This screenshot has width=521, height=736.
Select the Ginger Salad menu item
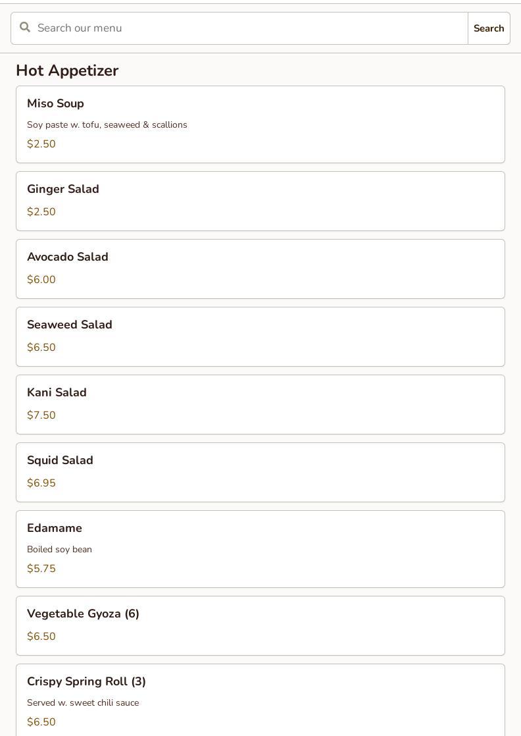260,201
